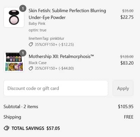Select the Mothership XII: Petalmorphosis title
The height and width of the screenshot is (137, 140).
[61, 56]
